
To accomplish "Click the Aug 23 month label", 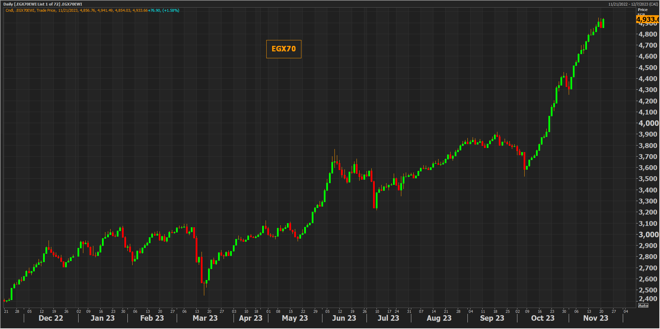I will pos(439,318).
